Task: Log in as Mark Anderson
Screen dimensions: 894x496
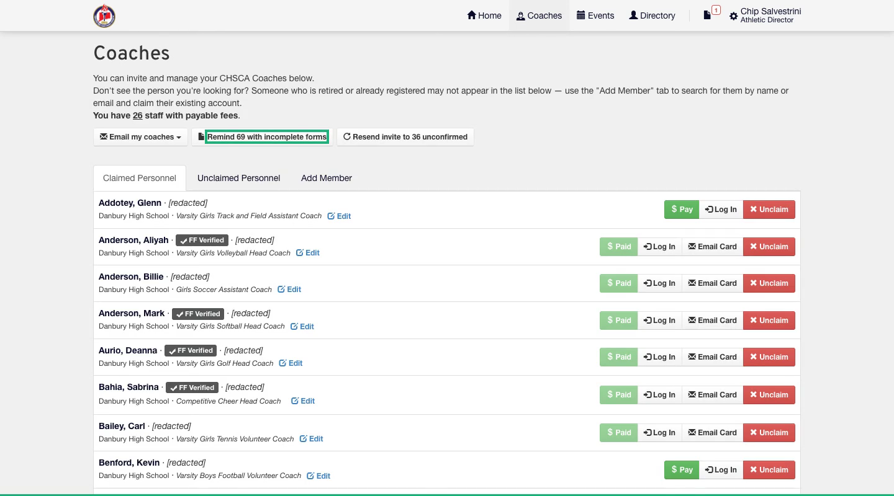Action: click(659, 321)
